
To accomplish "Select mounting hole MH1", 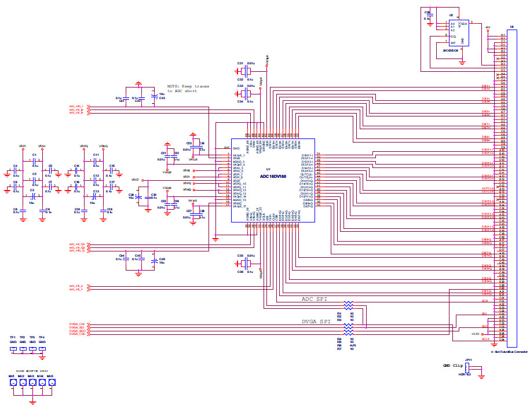I will point(12,384).
